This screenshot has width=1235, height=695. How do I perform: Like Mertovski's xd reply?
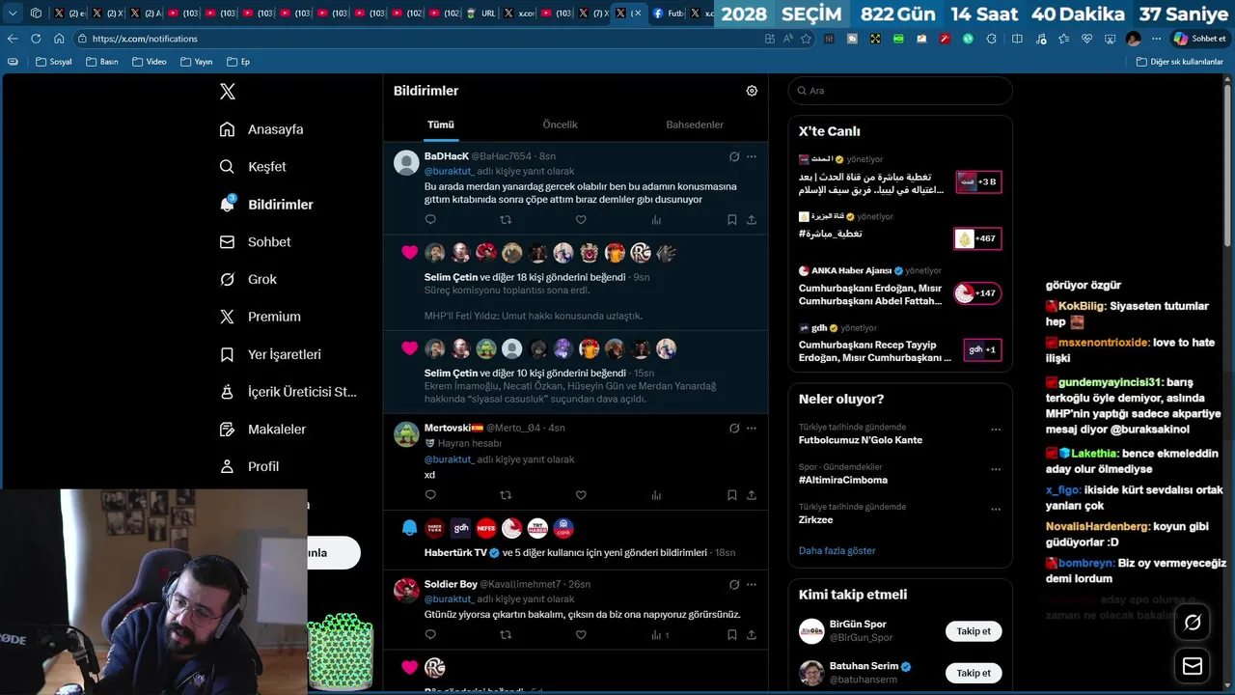(x=581, y=495)
